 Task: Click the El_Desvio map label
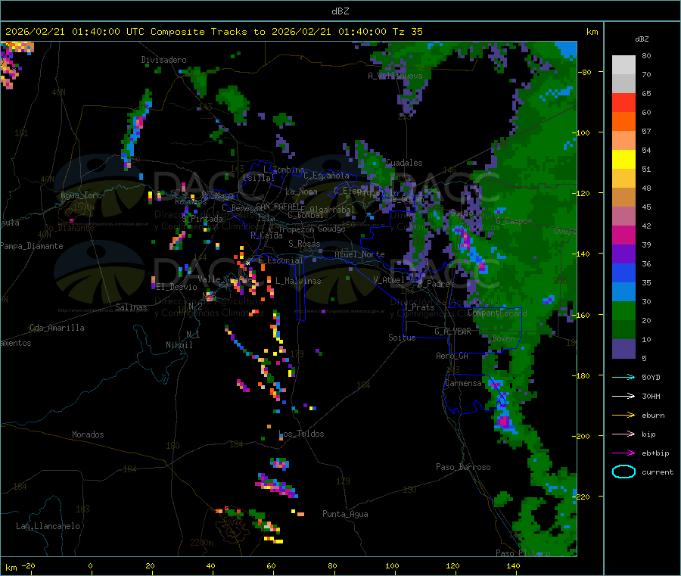click(x=177, y=287)
